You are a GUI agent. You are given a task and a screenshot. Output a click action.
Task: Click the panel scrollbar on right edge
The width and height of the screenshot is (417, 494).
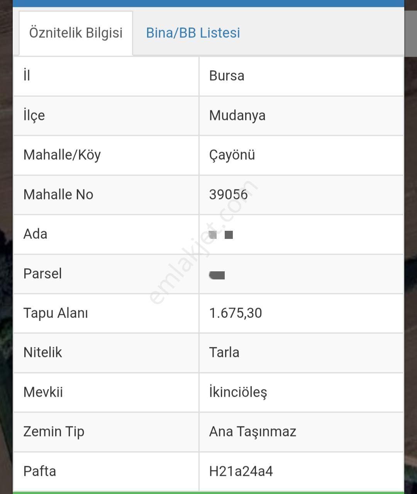pyautogui.click(x=410, y=33)
